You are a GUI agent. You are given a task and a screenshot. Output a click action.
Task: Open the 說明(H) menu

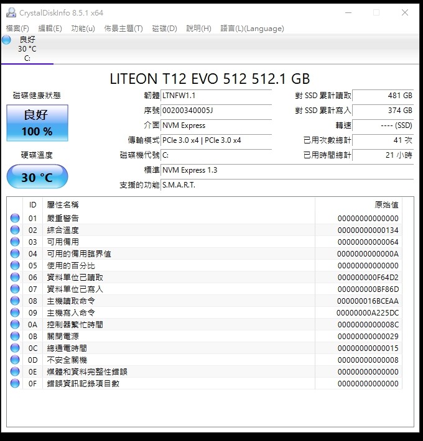click(198, 29)
